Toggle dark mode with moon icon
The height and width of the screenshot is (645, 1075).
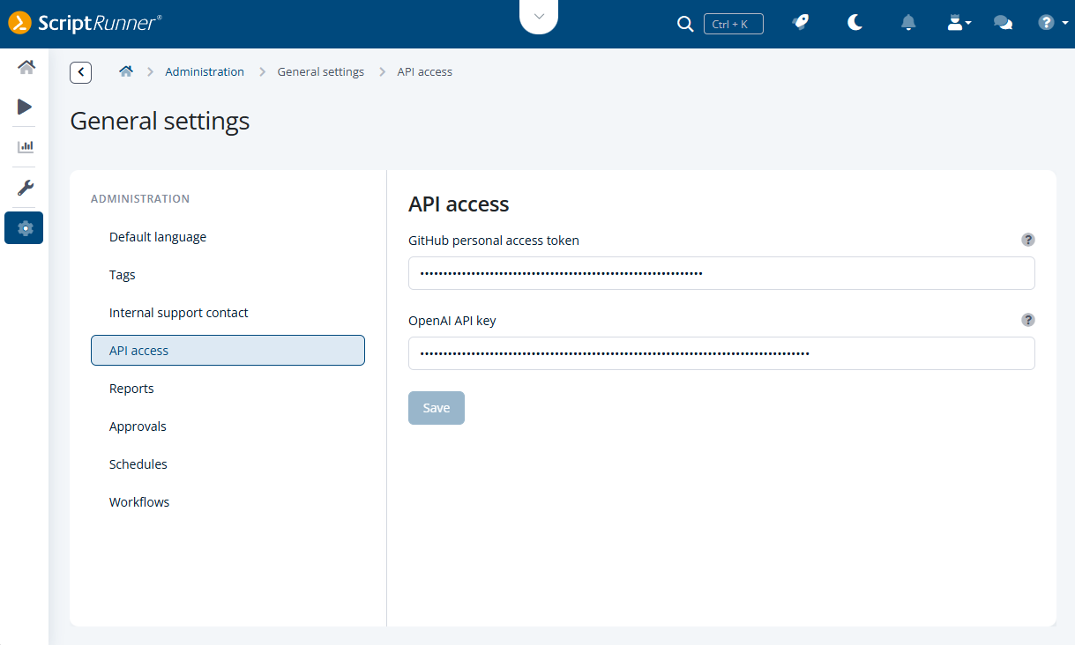click(x=855, y=23)
